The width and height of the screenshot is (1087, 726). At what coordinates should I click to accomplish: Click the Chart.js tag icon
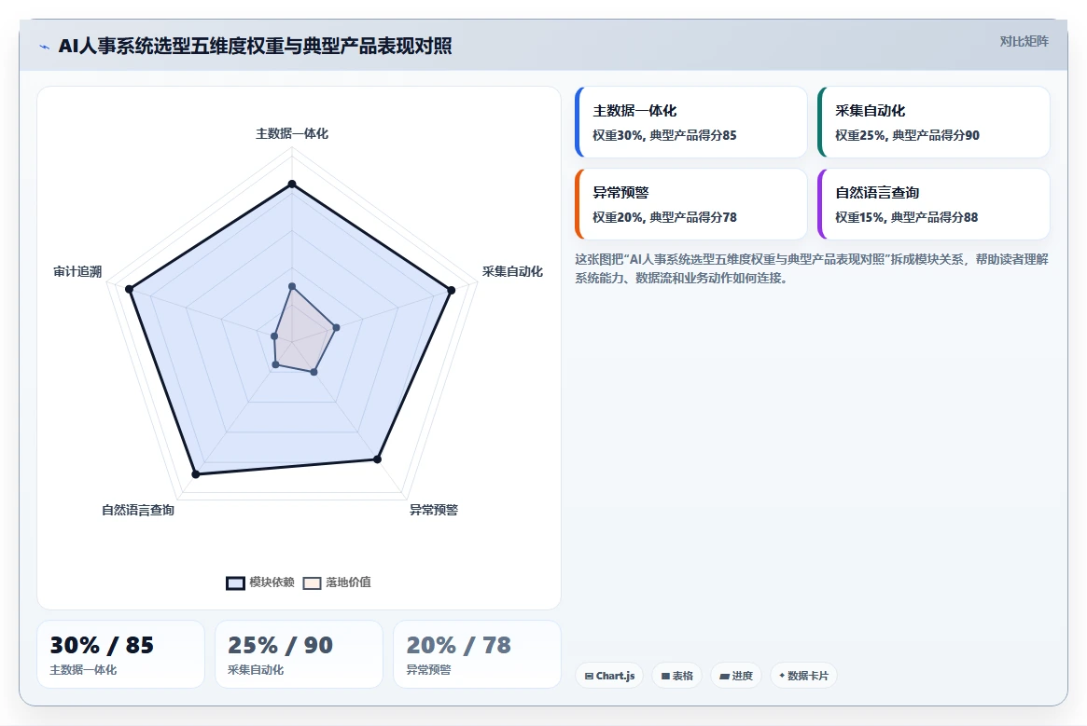point(589,676)
